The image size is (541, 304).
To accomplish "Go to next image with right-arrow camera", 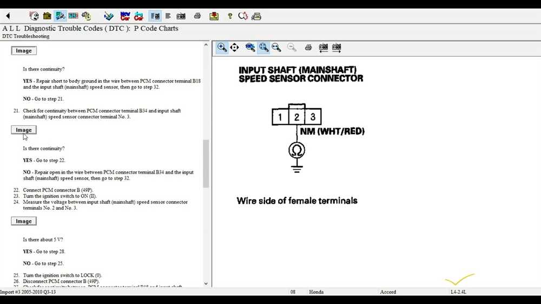I will [337, 48].
